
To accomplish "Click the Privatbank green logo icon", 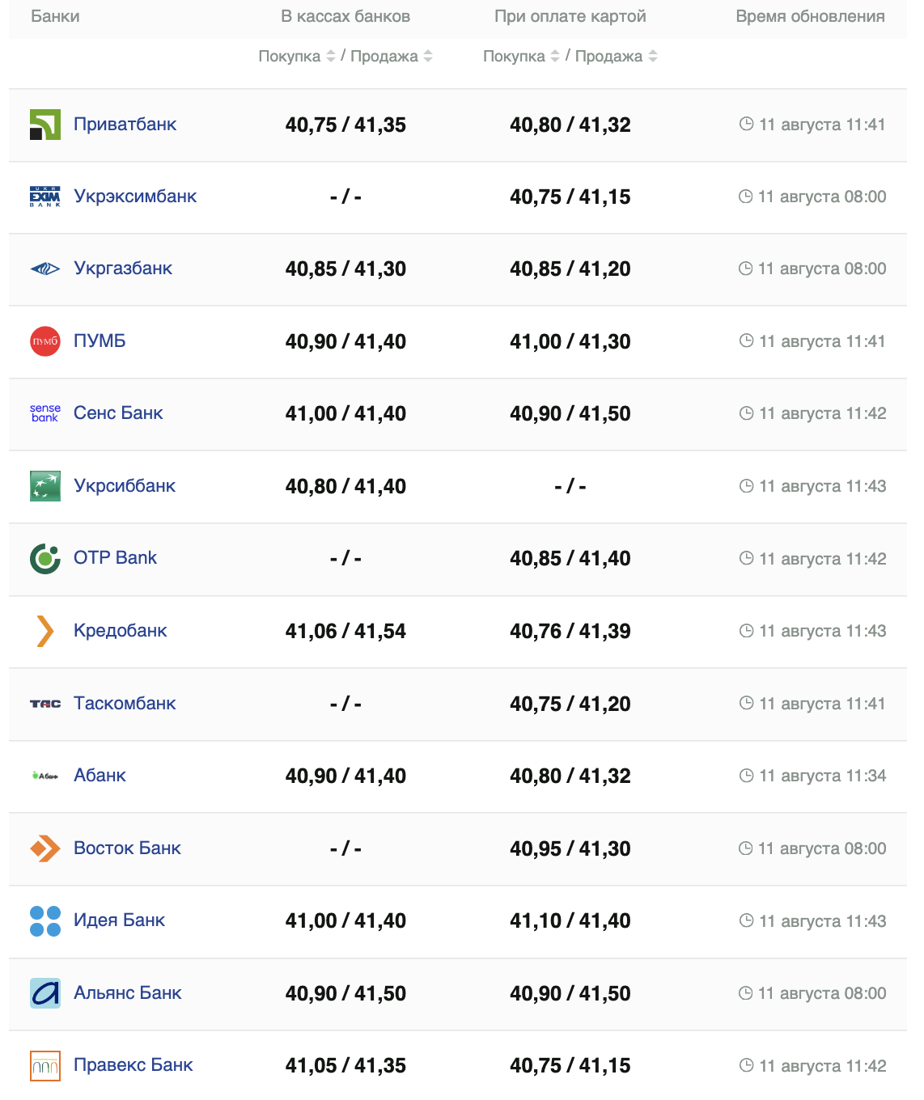I will [45, 125].
